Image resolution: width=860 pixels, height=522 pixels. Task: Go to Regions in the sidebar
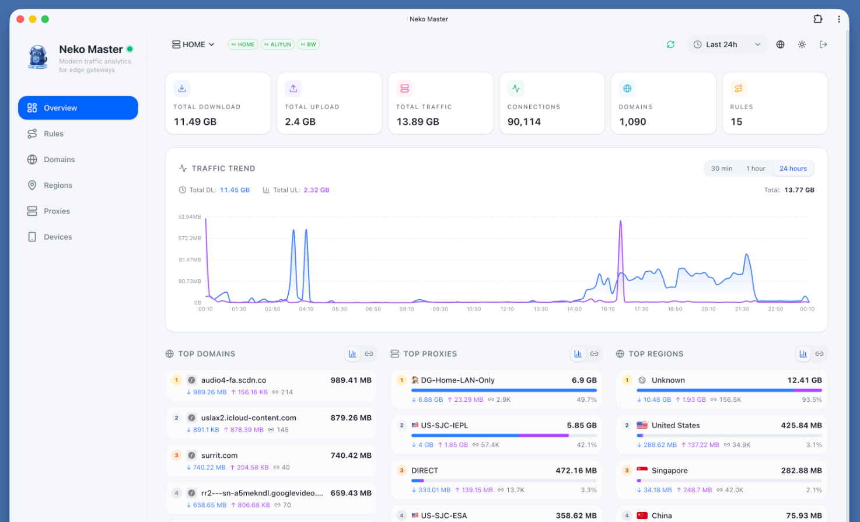click(78, 185)
